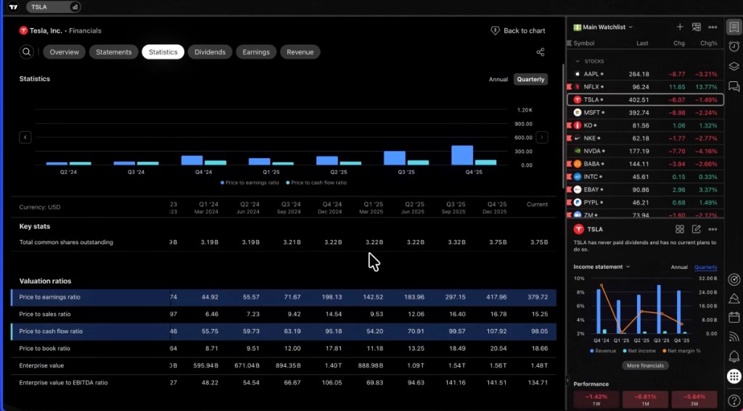Select the AAPL row in the watchlist
This screenshot has width=743, height=411.
pyautogui.click(x=645, y=75)
